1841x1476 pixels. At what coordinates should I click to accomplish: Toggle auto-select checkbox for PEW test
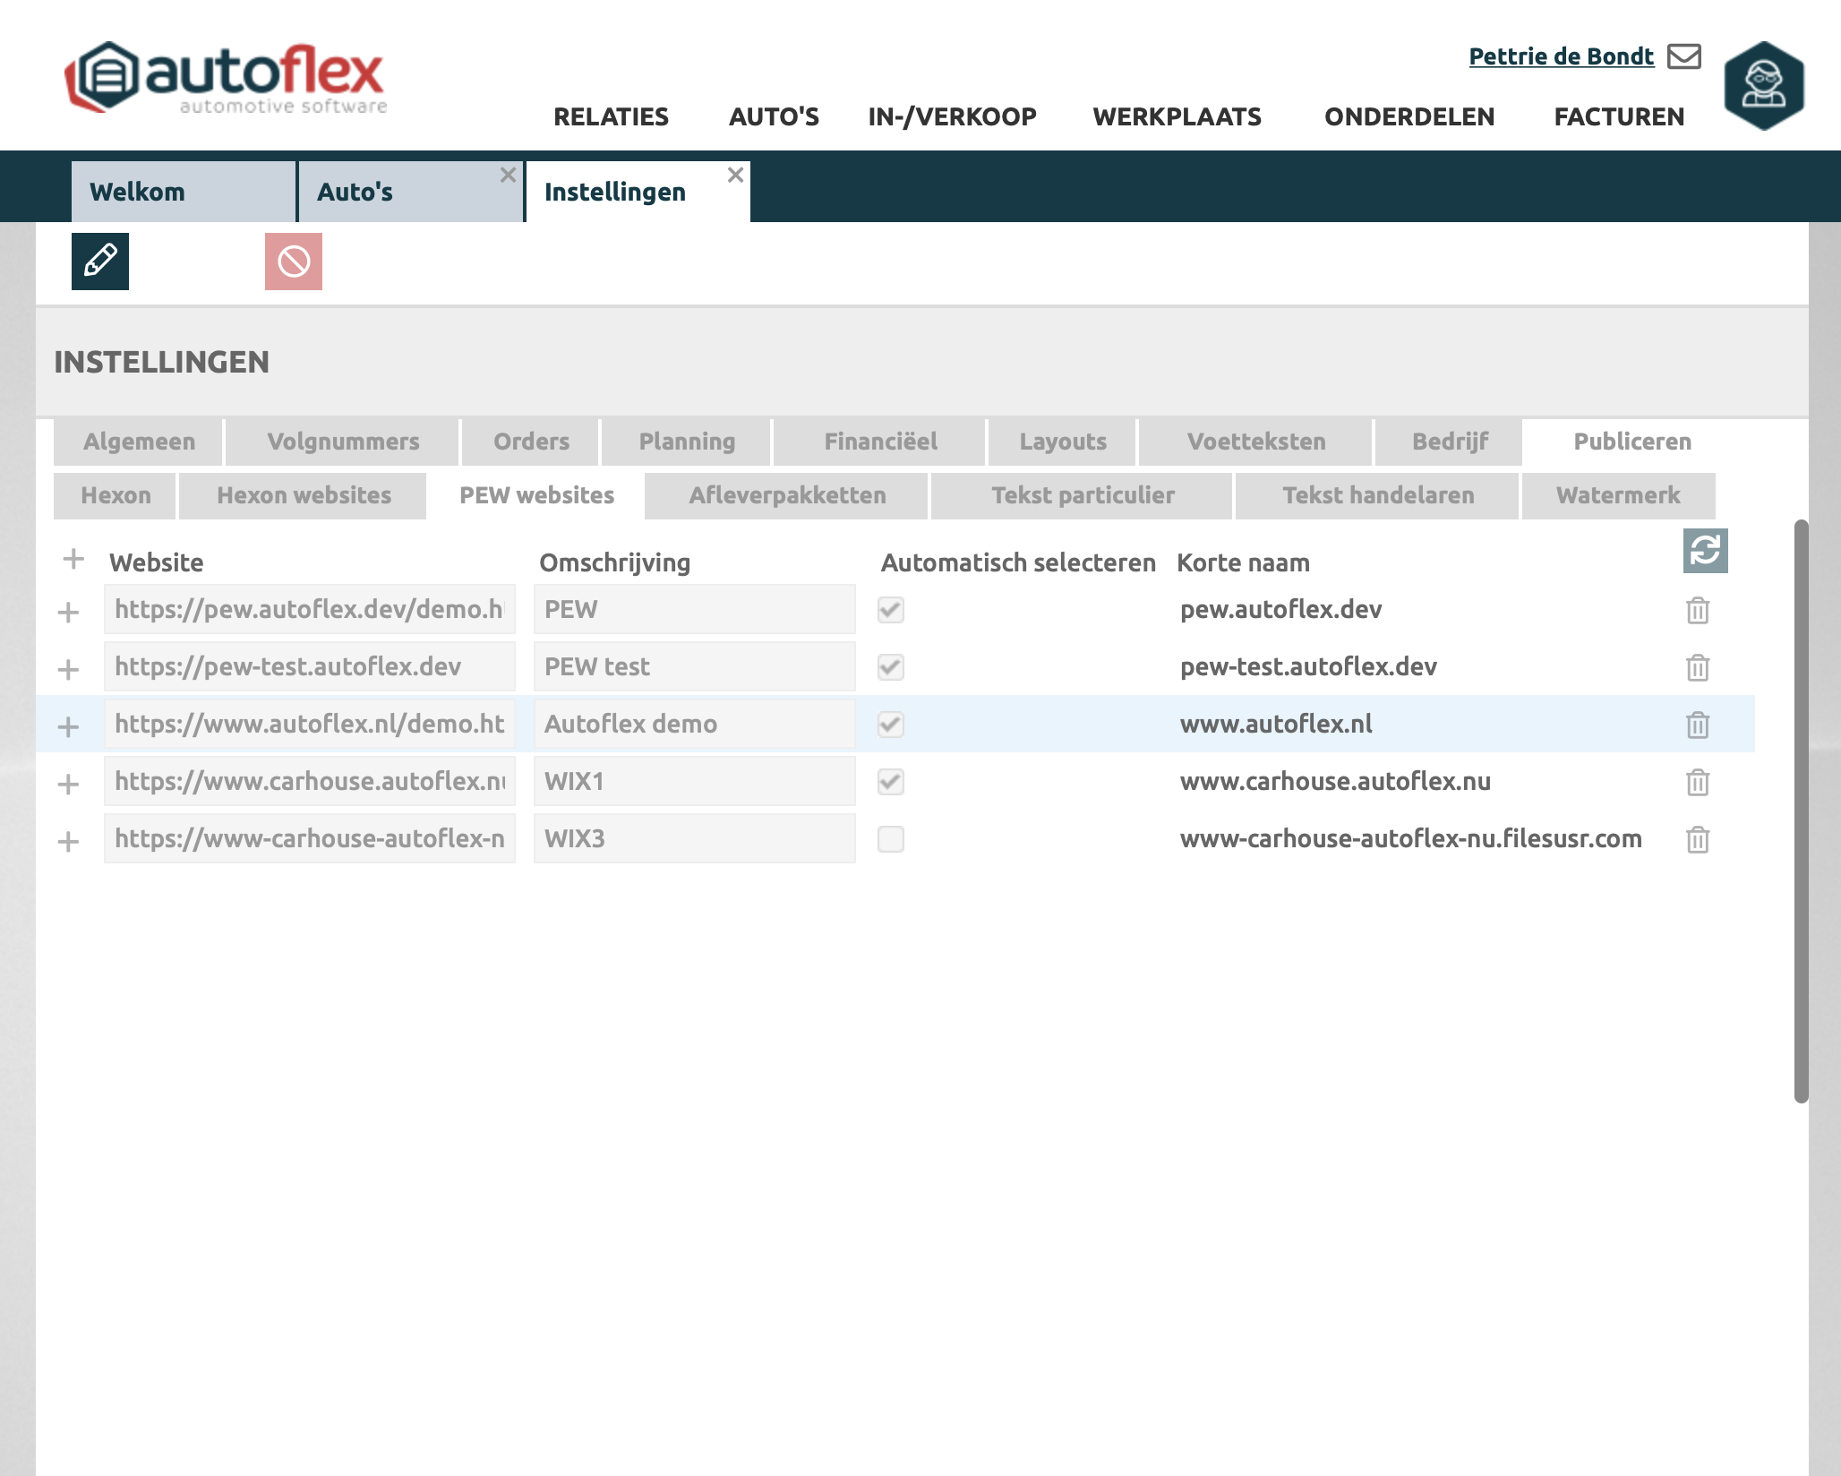click(x=891, y=667)
